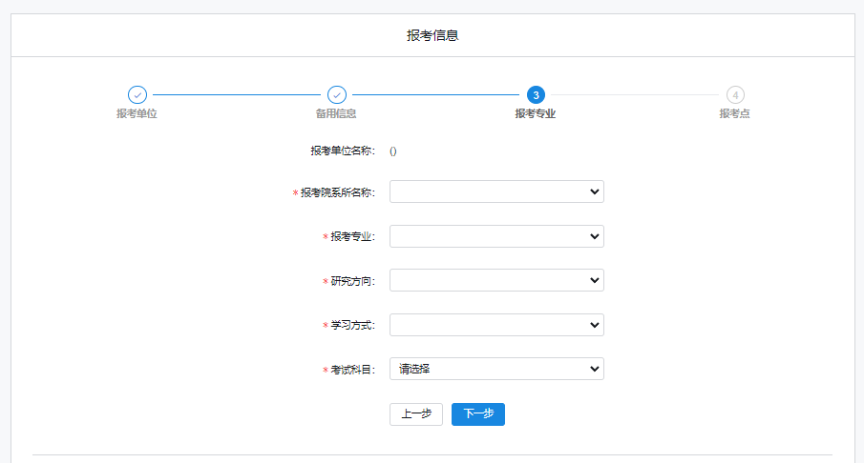Viewport: 864px width, 463px height.
Task: Open the 报考院系所名称 dropdown
Action: pos(496,192)
